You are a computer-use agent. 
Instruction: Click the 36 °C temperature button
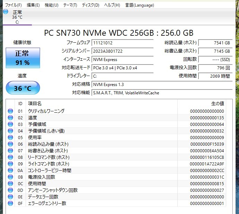[23, 88]
